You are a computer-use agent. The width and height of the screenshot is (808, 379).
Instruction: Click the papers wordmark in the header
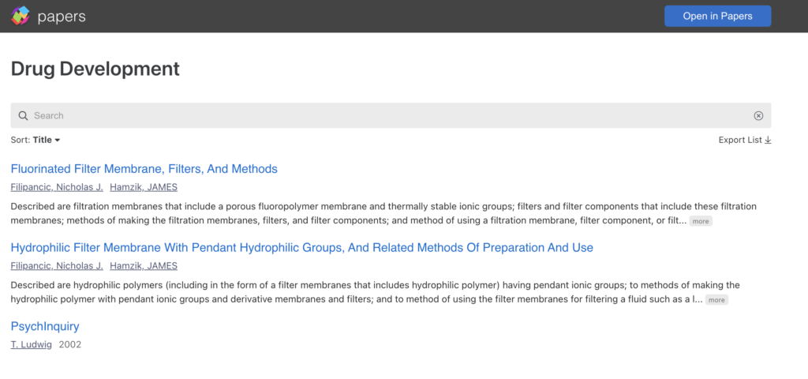pos(62,17)
